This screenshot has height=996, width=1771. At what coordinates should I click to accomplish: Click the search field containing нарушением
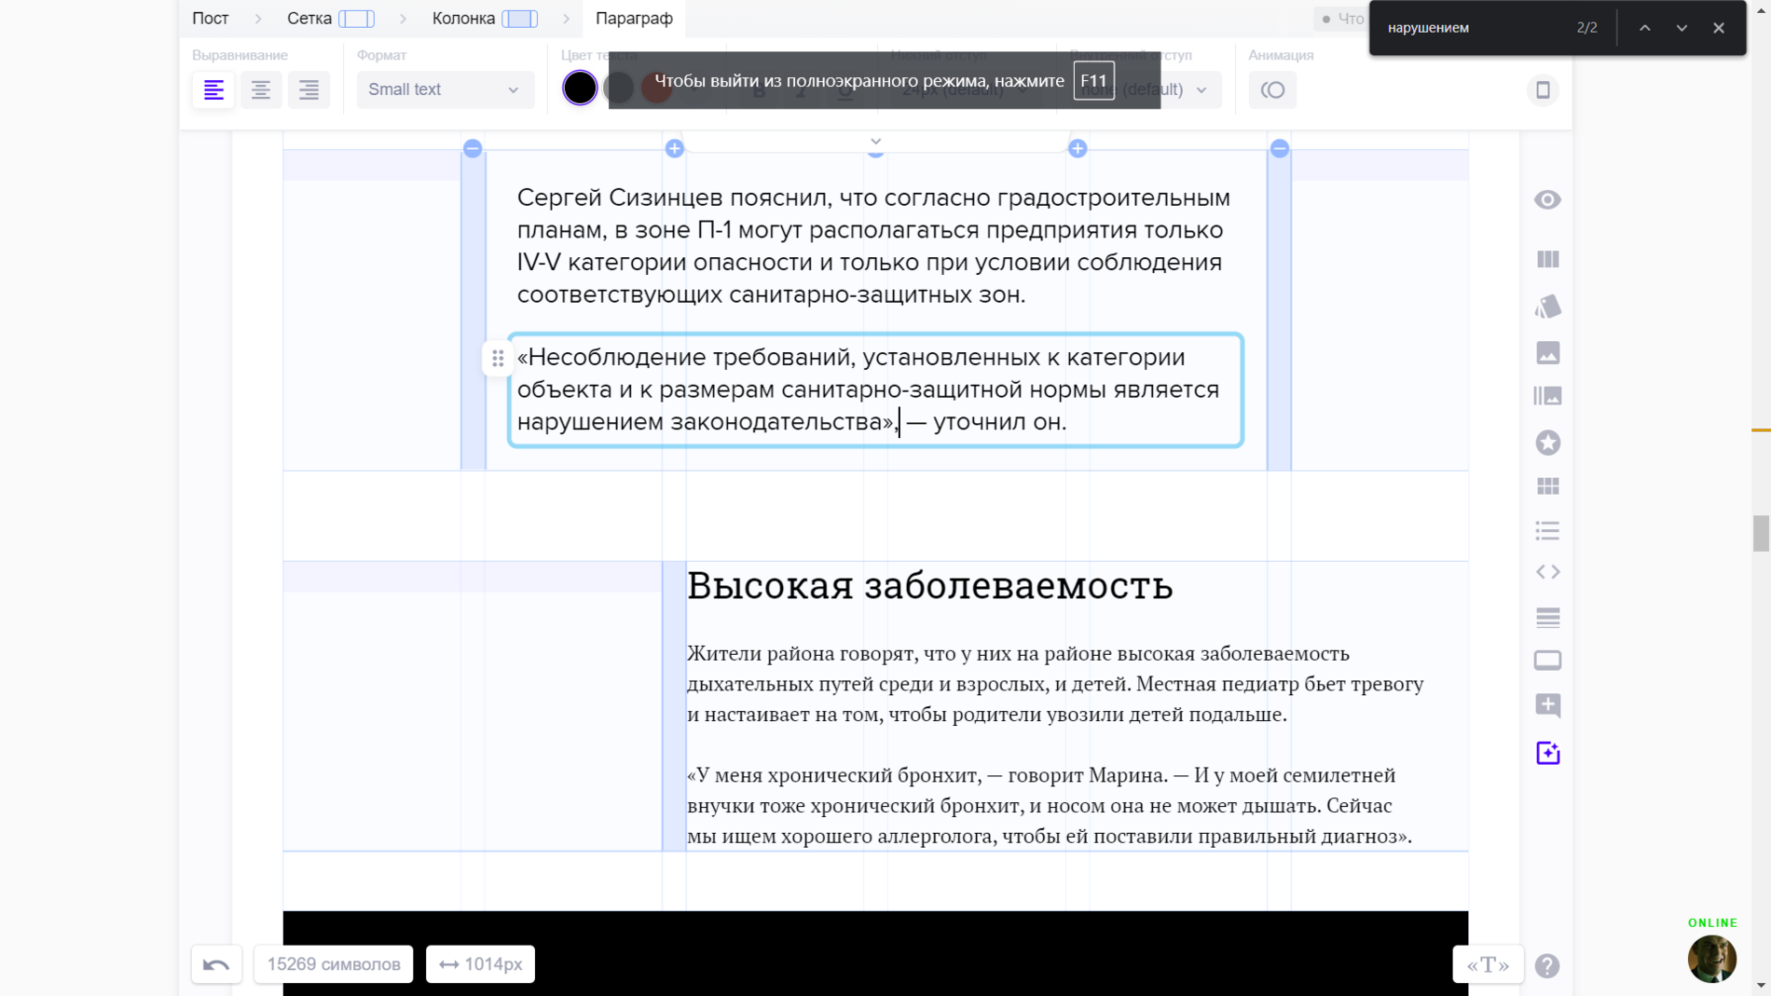[x=1473, y=28]
